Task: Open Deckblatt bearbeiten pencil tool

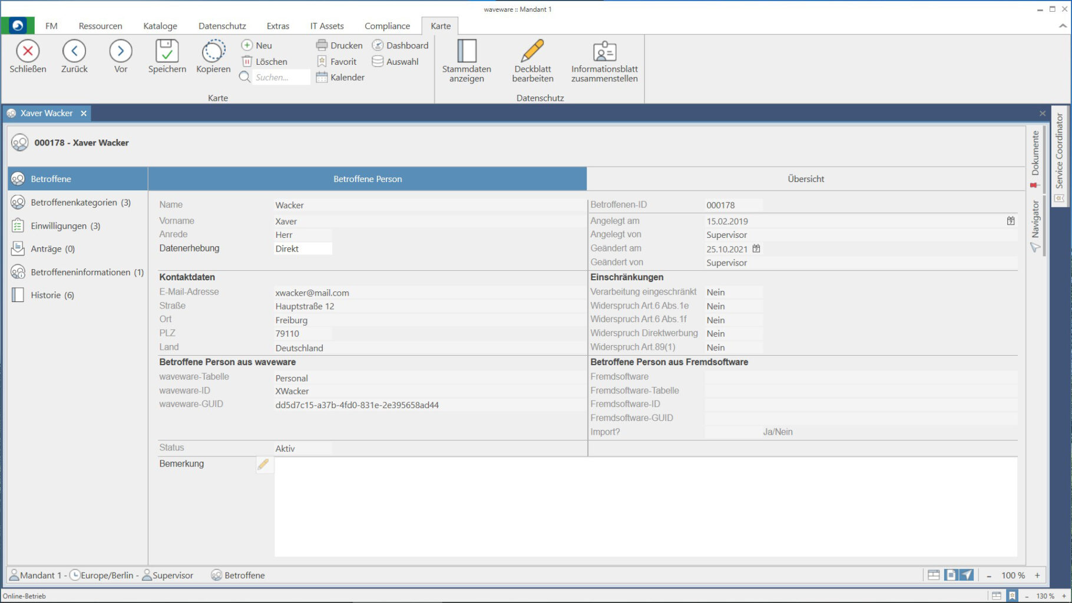Action: 532,52
